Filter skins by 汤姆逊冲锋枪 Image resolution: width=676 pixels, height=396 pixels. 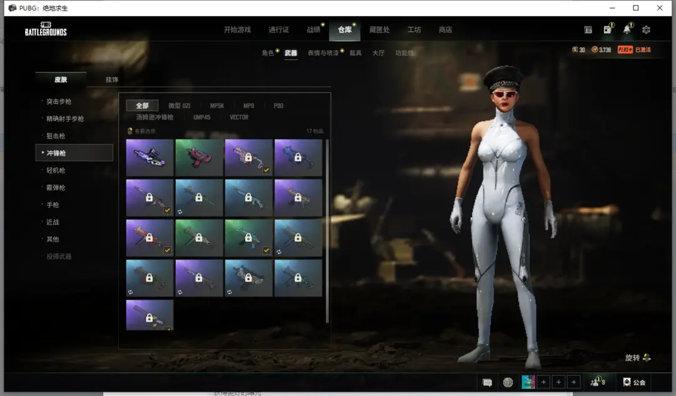[155, 117]
